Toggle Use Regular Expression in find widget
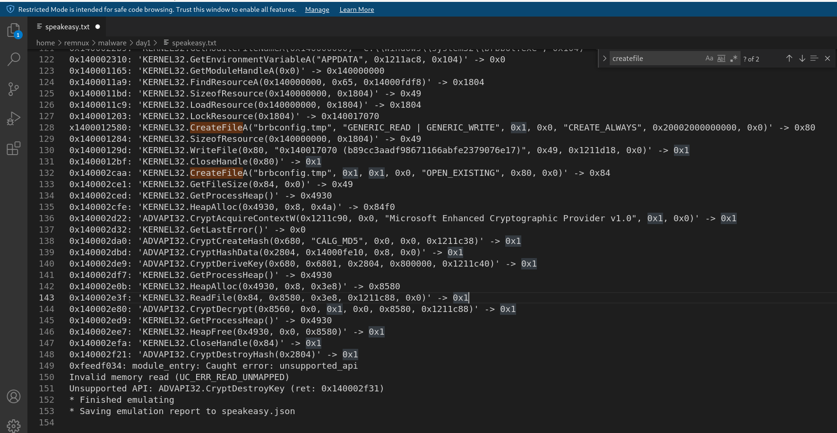The height and width of the screenshot is (433, 837). pos(733,59)
